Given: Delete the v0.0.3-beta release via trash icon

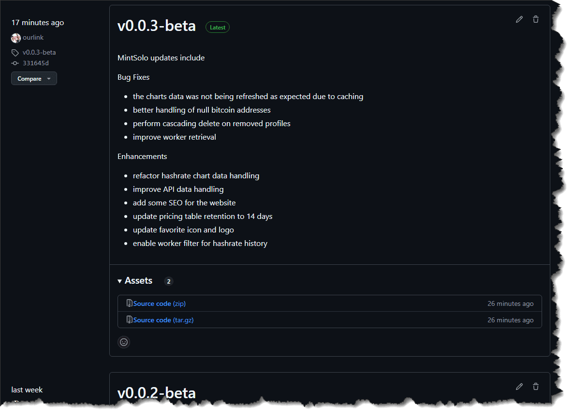Looking at the screenshot, I should (536, 19).
